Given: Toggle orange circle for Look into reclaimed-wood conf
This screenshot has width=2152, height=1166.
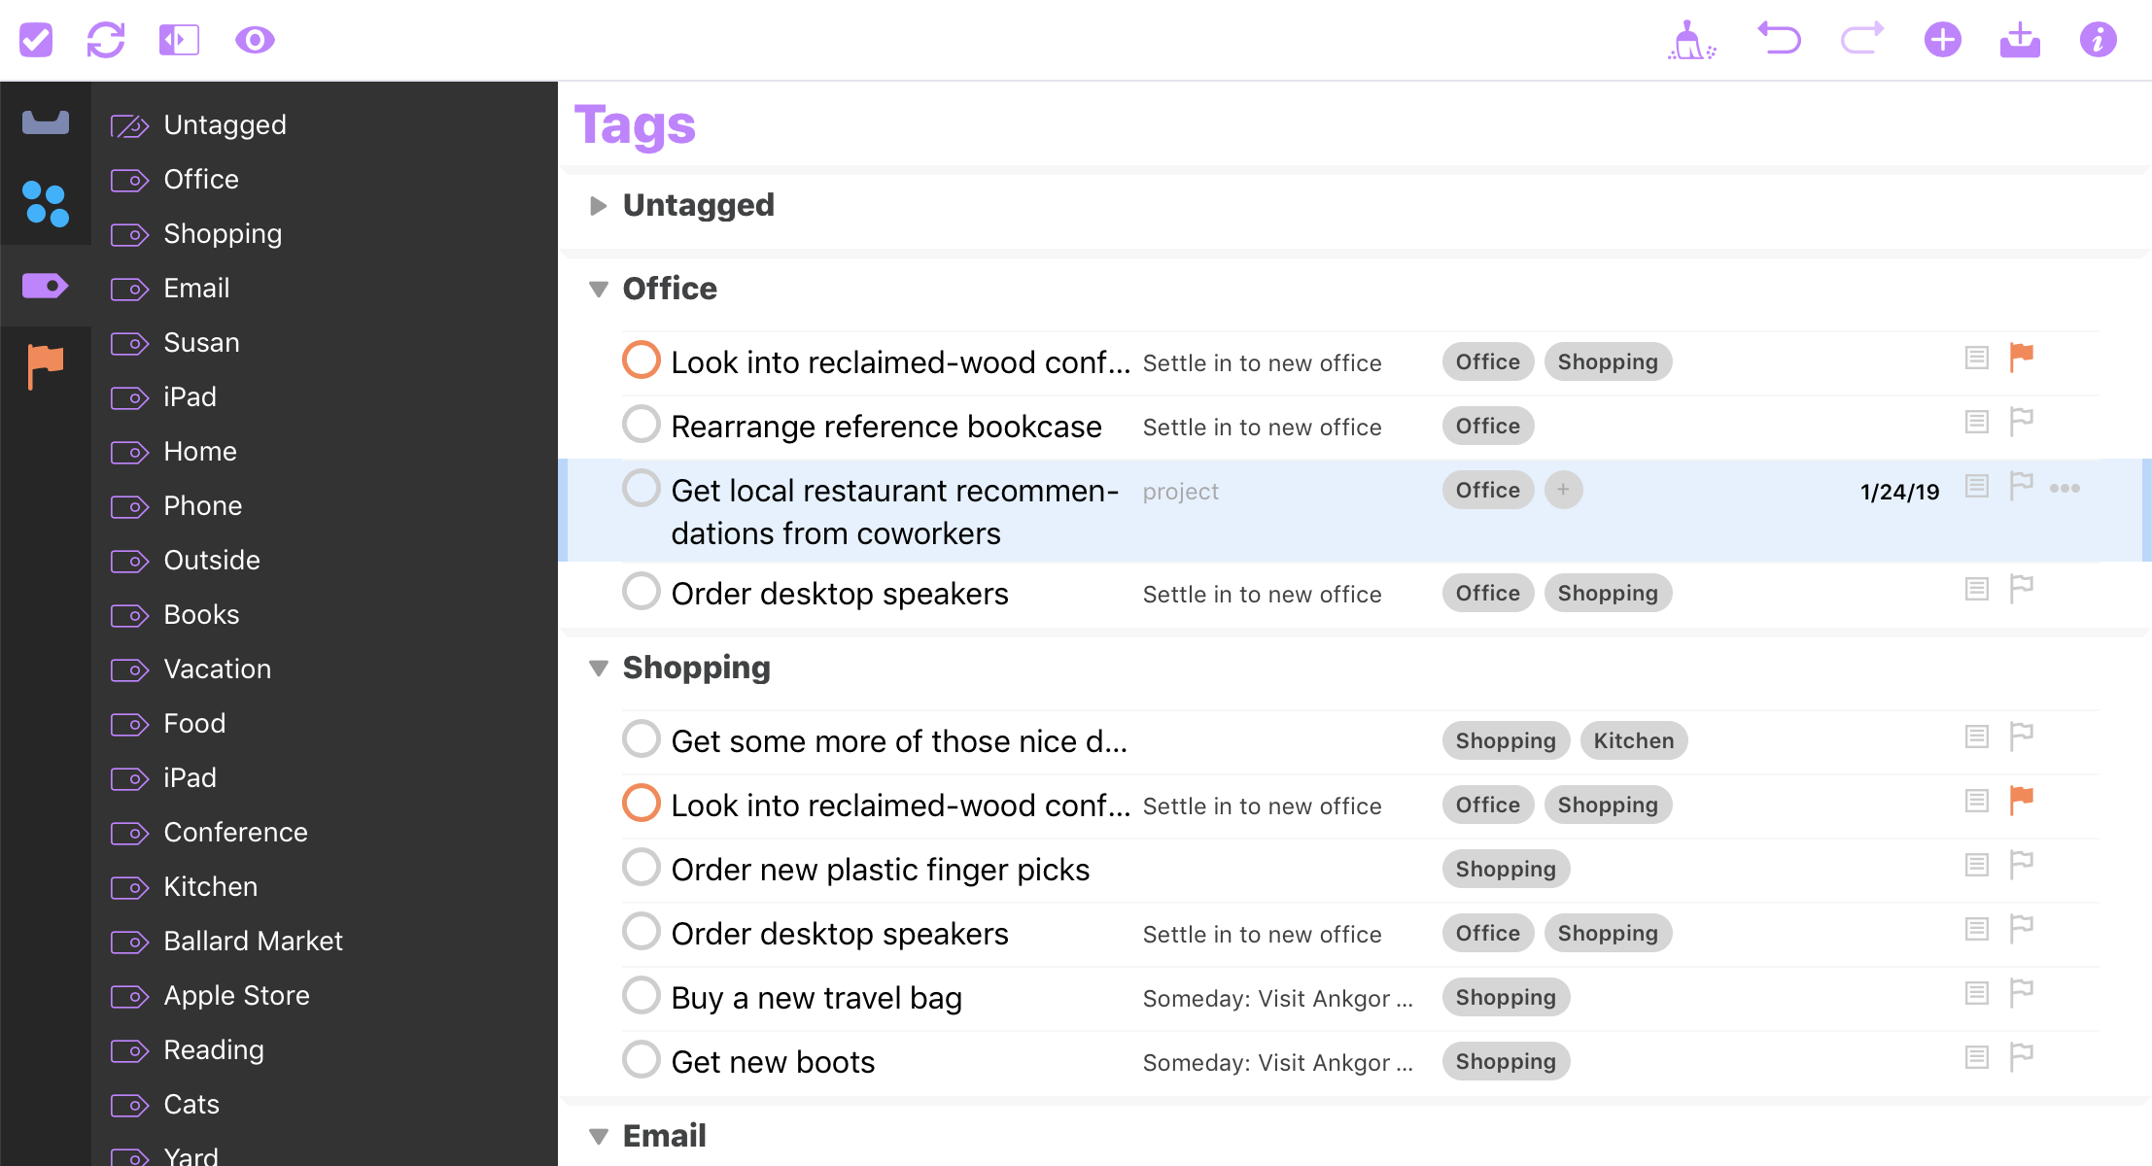Looking at the screenshot, I should (642, 361).
